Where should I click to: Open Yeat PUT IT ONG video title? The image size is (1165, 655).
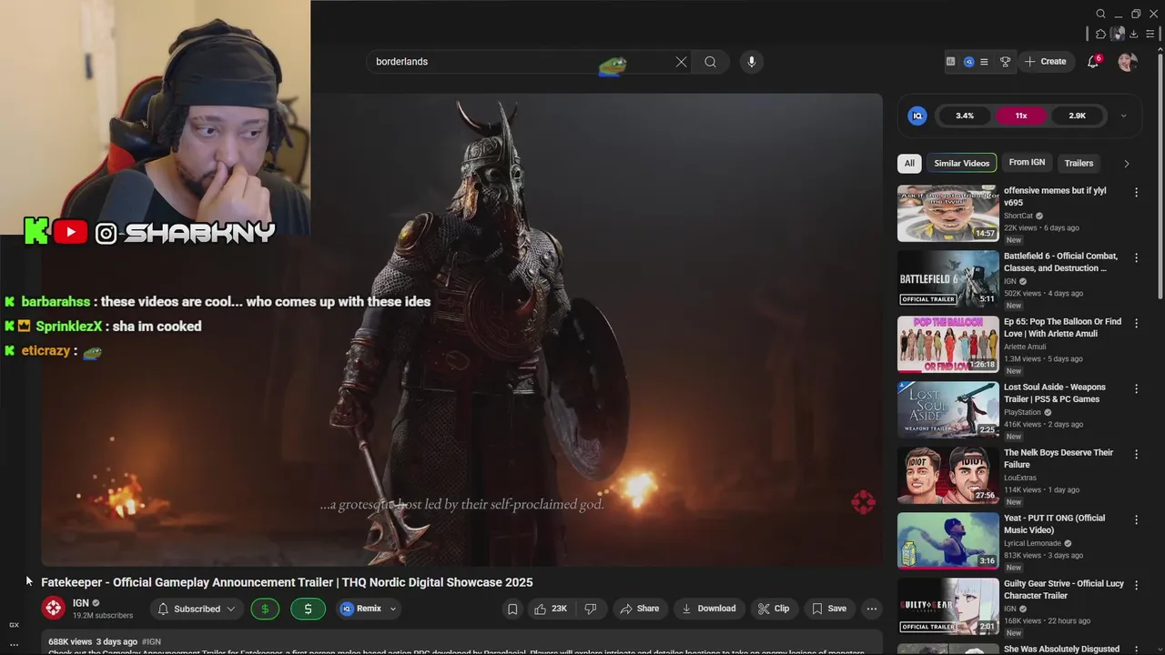point(1054,524)
